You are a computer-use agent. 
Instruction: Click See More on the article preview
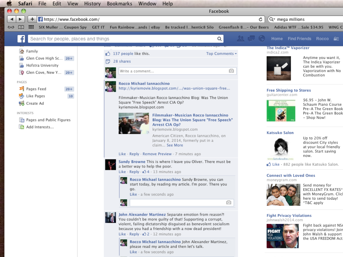(175, 145)
